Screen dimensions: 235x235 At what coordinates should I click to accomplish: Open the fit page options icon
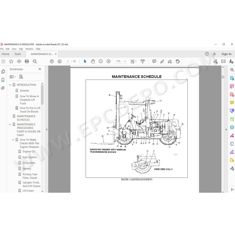[x=133, y=61]
